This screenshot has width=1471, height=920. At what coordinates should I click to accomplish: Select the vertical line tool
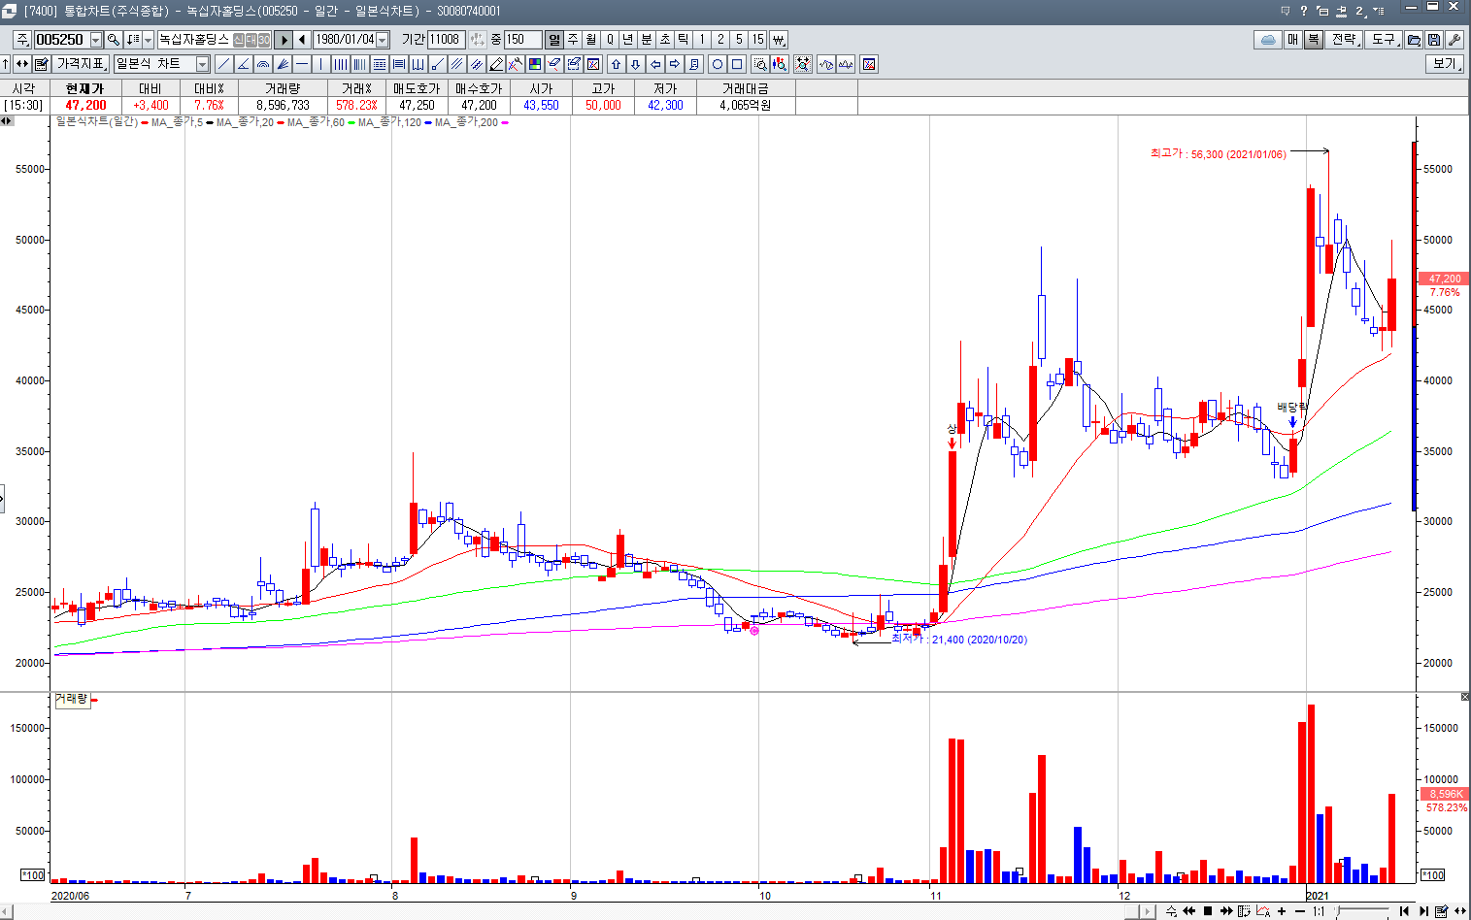tap(321, 64)
